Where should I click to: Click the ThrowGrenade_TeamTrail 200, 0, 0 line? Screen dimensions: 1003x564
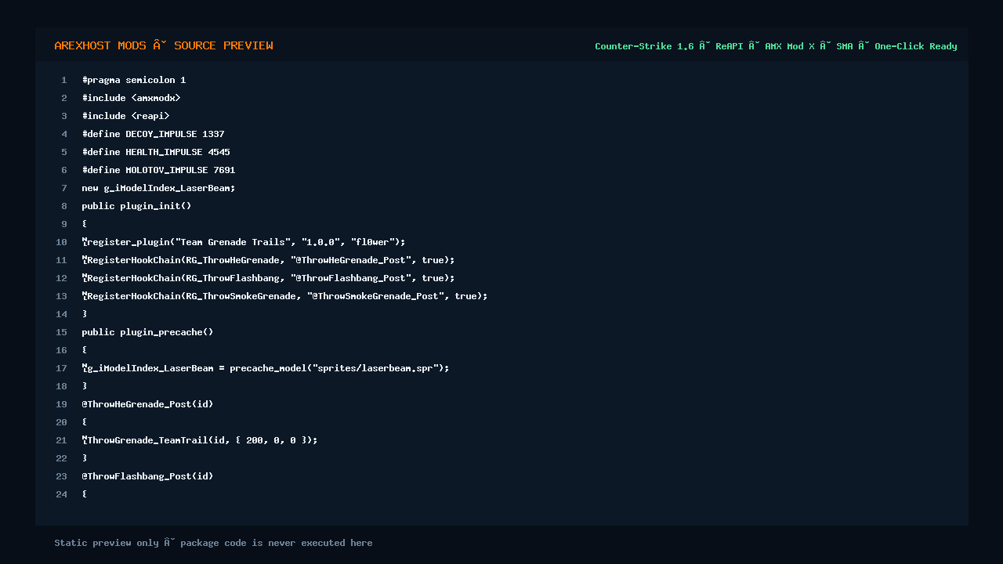pos(200,440)
